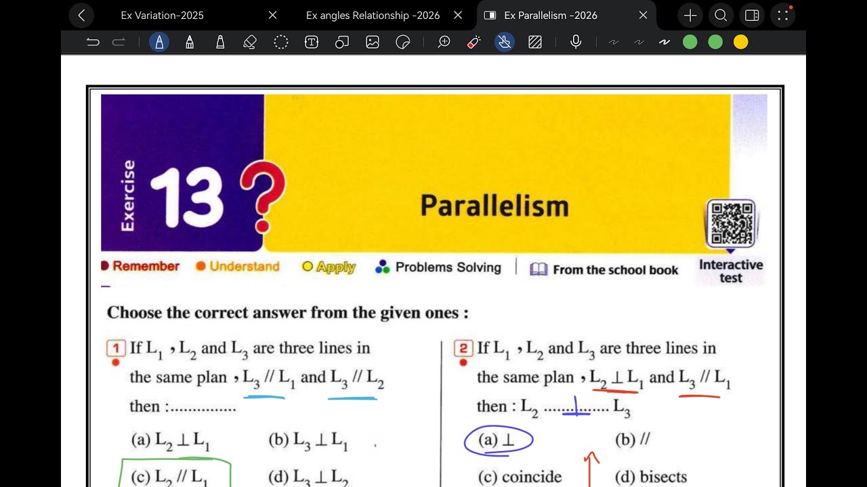Viewport: 867px width, 487px height.
Task: Click question 1 option (a) L2 ⊥ L1
Action: coord(171,441)
